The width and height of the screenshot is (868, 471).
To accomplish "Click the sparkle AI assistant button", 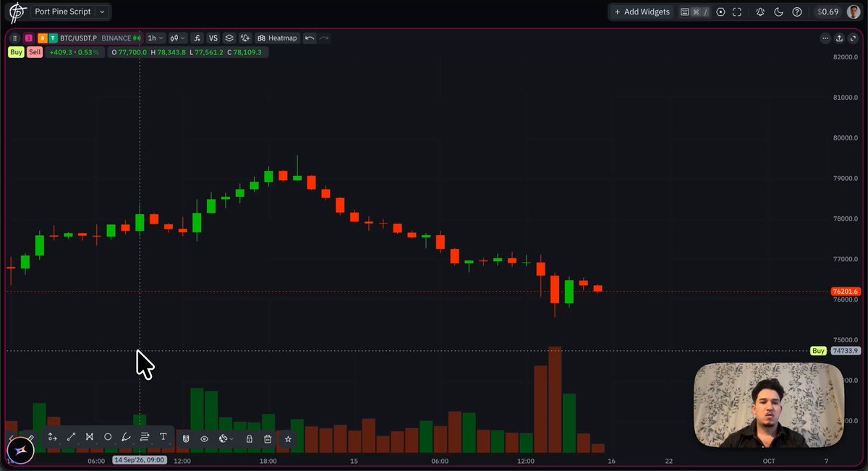I will tap(20, 450).
